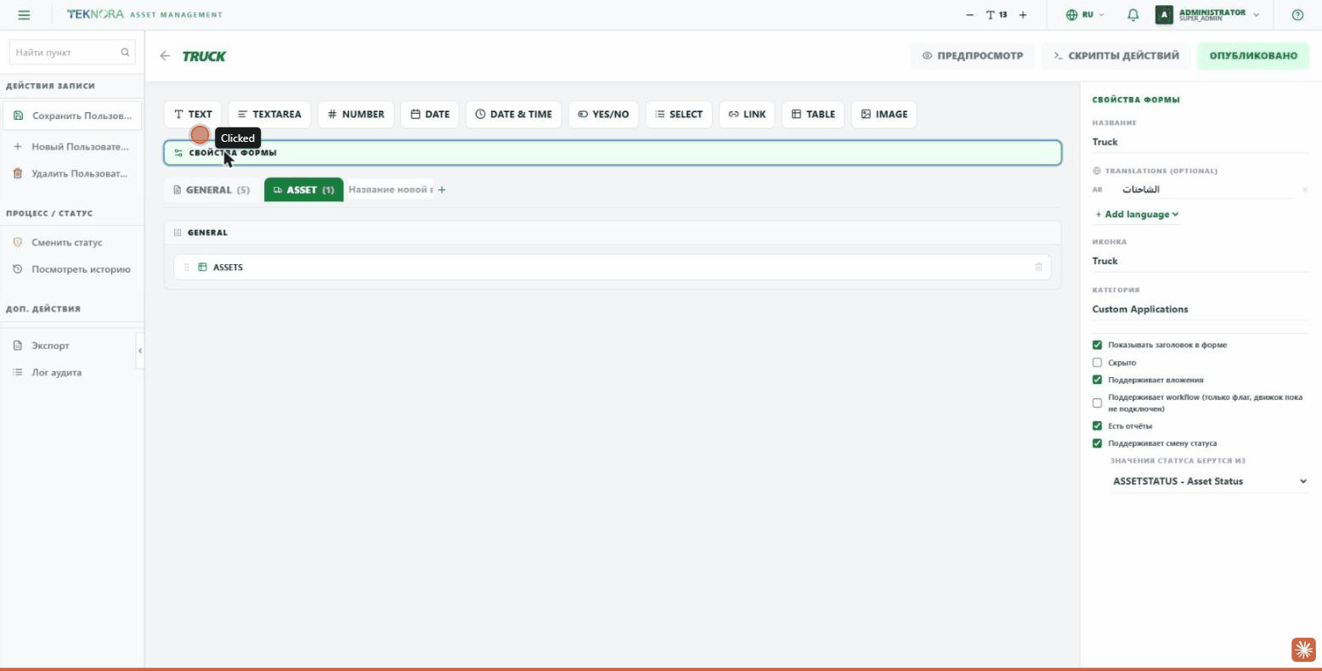Enable 'Поддерживает workflow' checkbox
Screen dimensions: 1322x671
coord(1097,403)
